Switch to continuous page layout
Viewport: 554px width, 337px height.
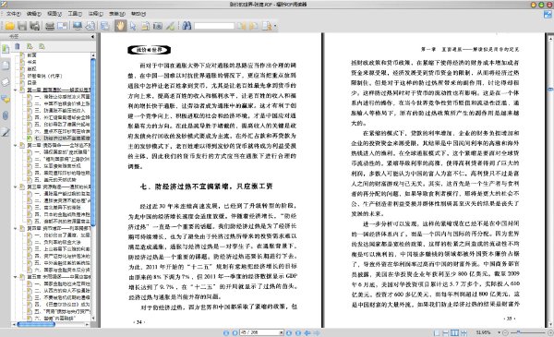pyautogui.click(x=446, y=332)
